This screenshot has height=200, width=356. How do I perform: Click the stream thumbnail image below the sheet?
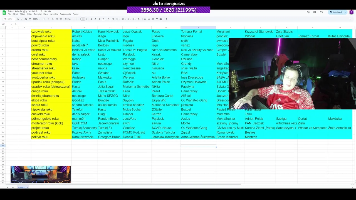pos(41,174)
